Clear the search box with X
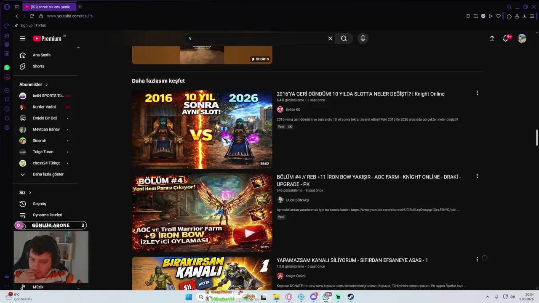This screenshot has width=539, height=303. point(331,38)
